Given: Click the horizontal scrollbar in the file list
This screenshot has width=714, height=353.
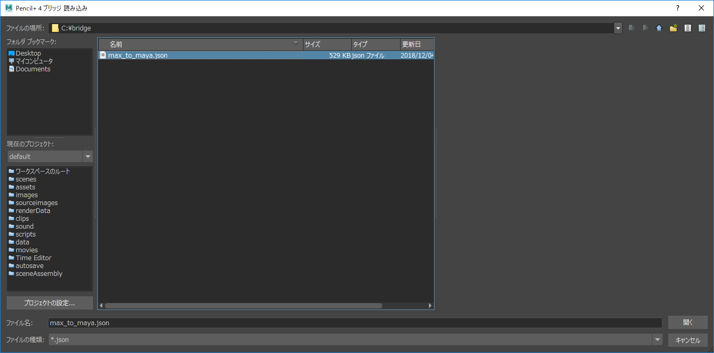Looking at the screenshot, I should tap(244, 305).
